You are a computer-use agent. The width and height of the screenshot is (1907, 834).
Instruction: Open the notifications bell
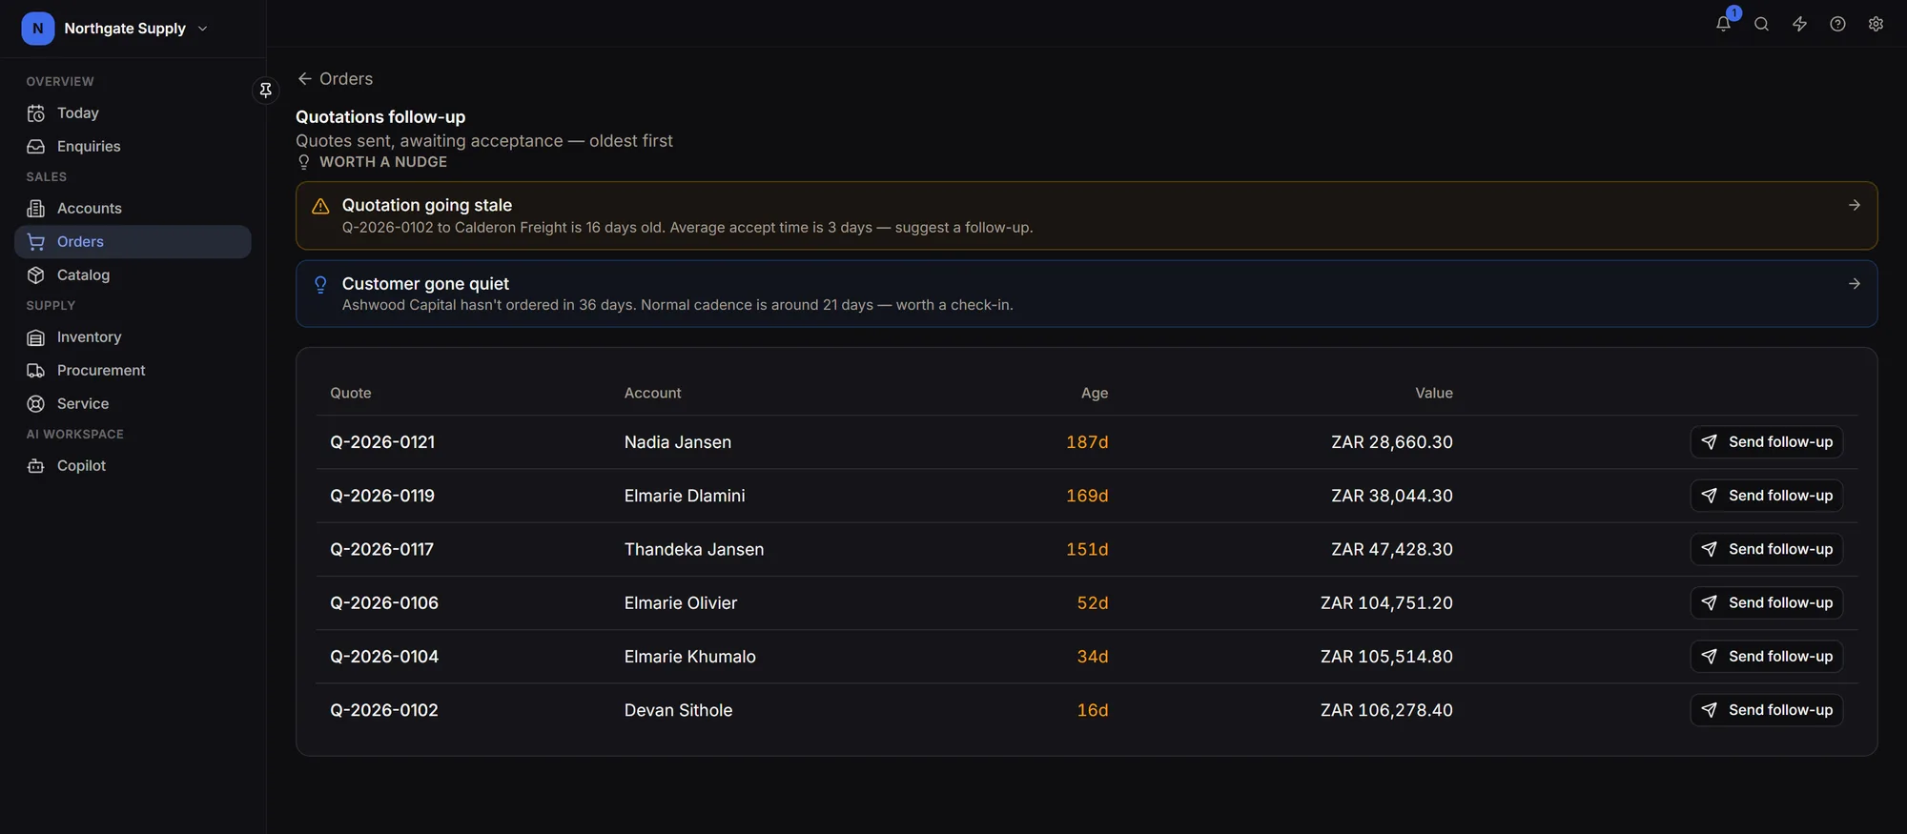[1723, 24]
